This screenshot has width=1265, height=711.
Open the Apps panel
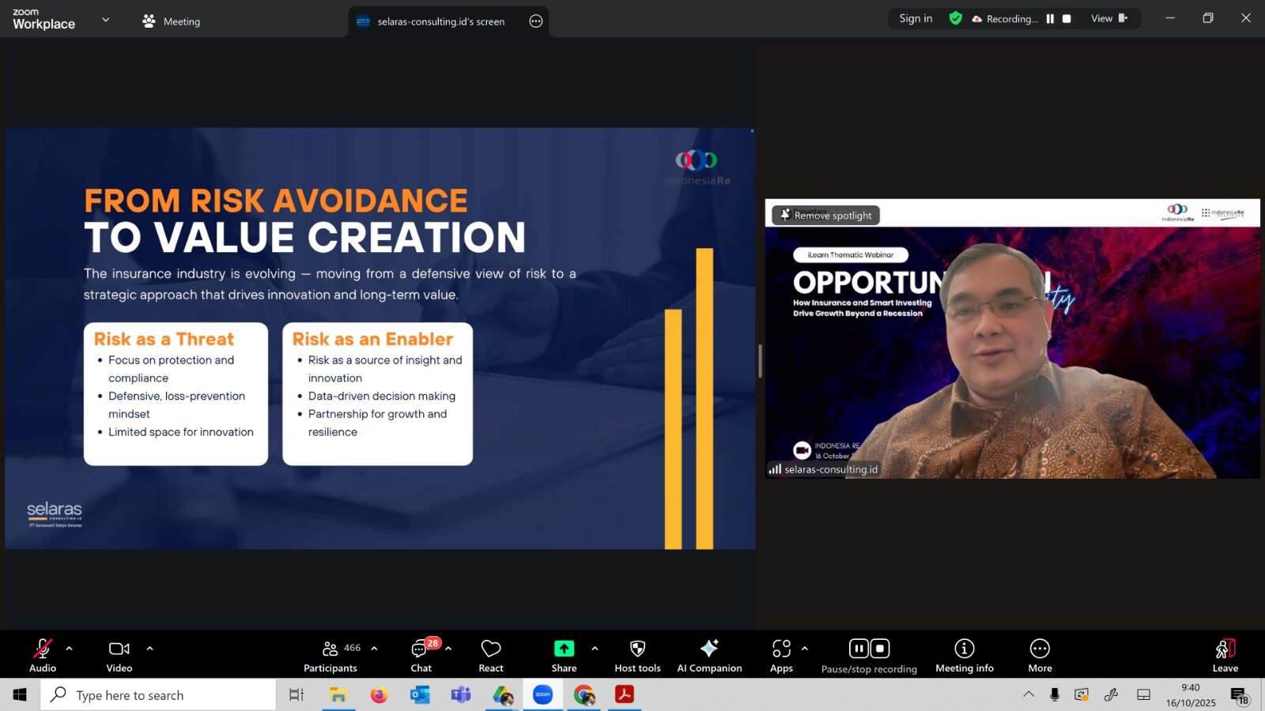coord(781,656)
